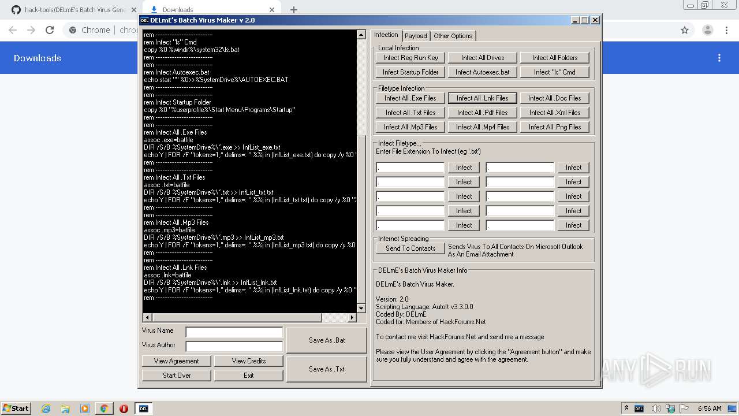This screenshot has width=739, height=416.
Task: Click the first left file-extension input field
Action: (x=410, y=168)
